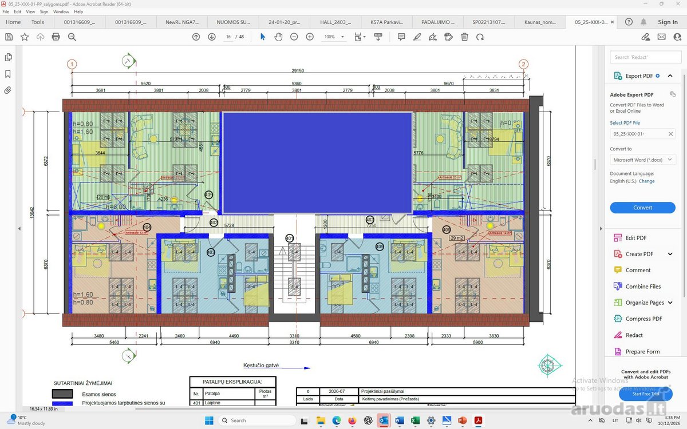Open the Help question mark
This screenshot has height=429, width=687.
(629, 22)
